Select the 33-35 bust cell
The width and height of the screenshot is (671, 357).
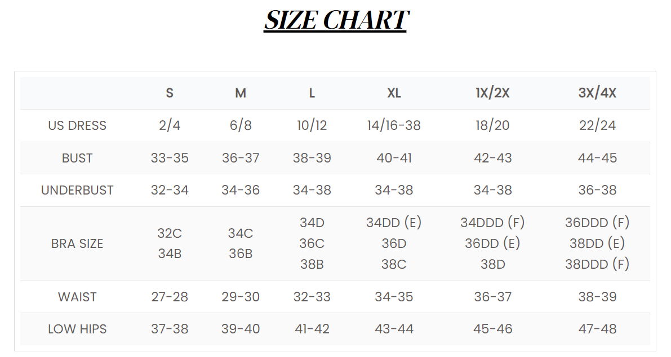(170, 158)
